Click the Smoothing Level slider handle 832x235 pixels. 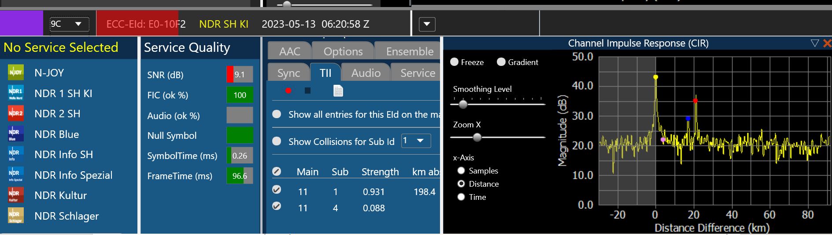point(463,105)
